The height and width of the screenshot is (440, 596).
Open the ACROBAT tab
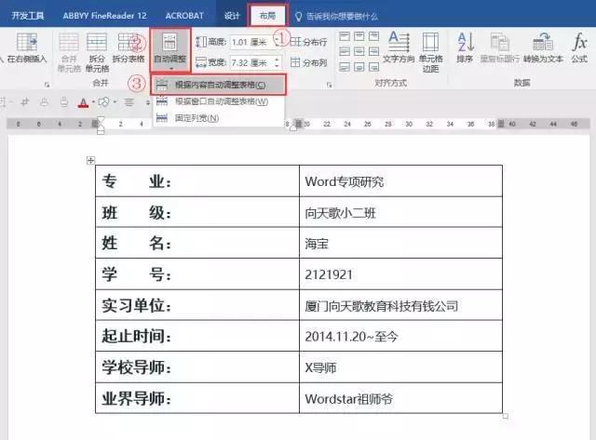pos(184,16)
